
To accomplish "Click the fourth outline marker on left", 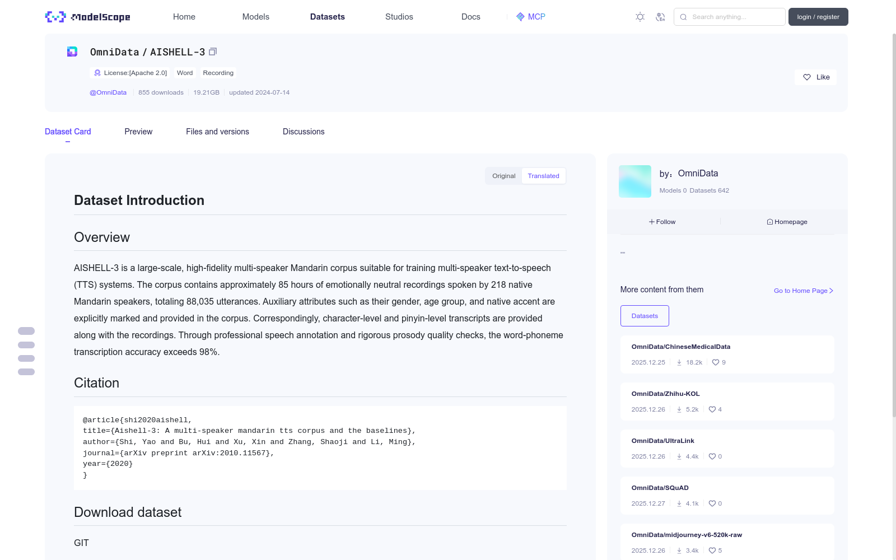I will coord(26,372).
